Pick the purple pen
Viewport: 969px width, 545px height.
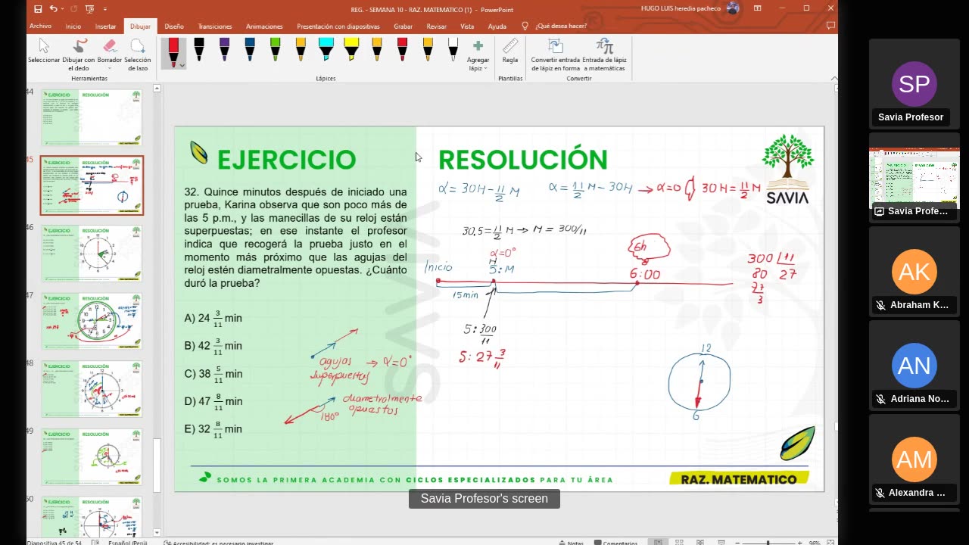(224, 50)
